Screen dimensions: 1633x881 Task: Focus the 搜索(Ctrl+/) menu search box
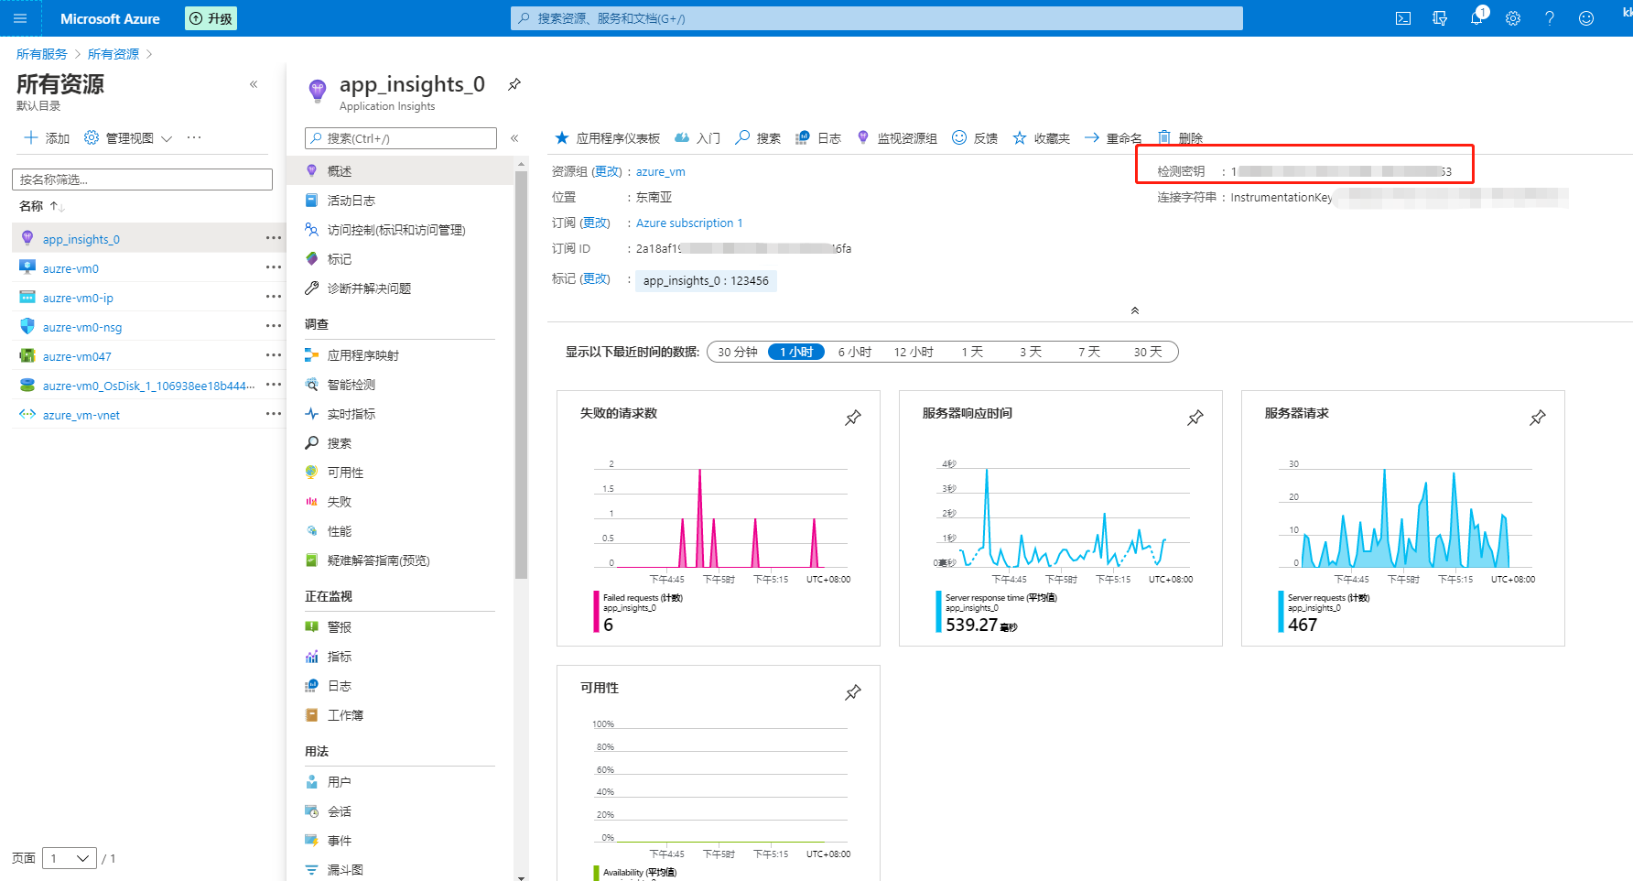point(401,138)
